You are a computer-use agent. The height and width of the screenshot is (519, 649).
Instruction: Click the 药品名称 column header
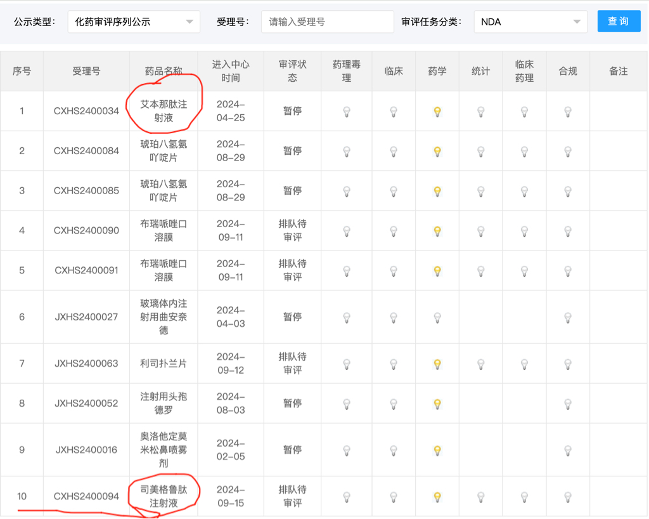point(164,71)
